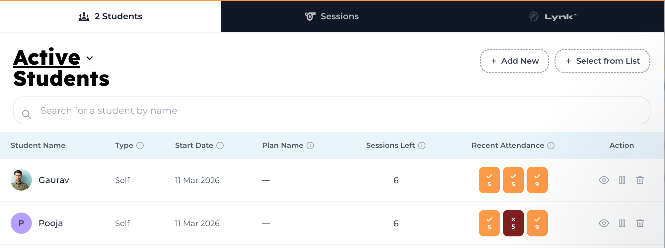This screenshot has width=665, height=248.
Task: Click info icon next to Sessions Left
Action: pos(422,146)
